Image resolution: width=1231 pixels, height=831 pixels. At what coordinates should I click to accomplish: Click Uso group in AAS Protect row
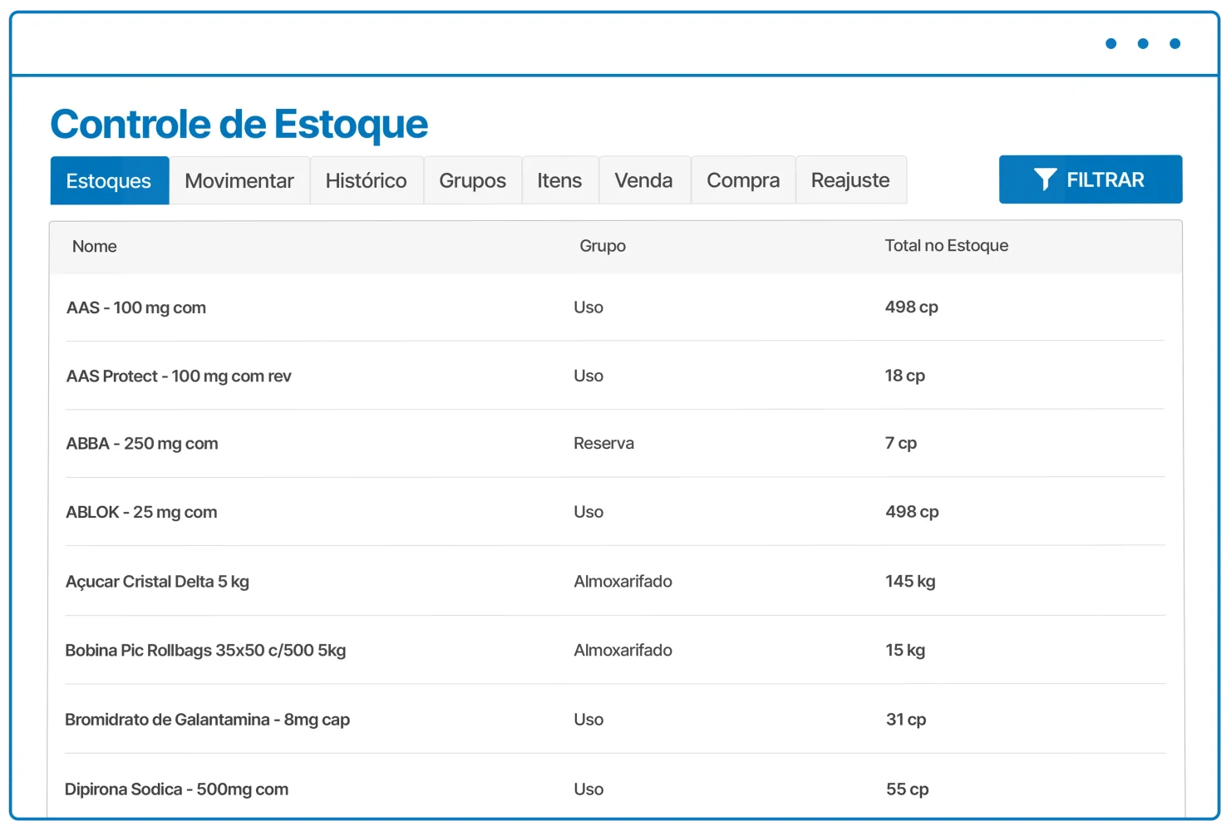[x=588, y=376]
